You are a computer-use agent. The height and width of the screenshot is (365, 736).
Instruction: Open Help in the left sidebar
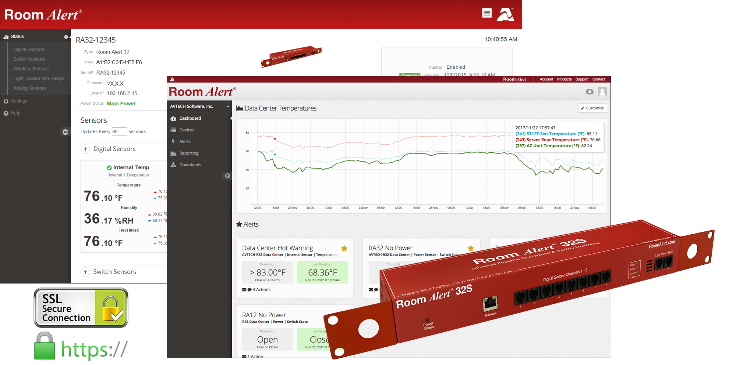15,113
